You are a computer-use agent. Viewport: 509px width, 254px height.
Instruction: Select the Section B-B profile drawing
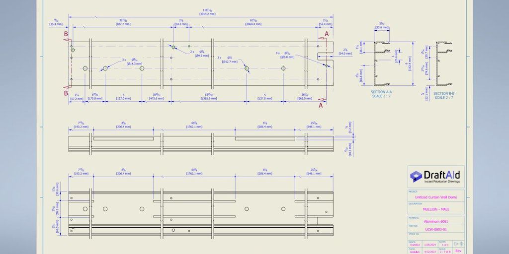tap(444, 64)
